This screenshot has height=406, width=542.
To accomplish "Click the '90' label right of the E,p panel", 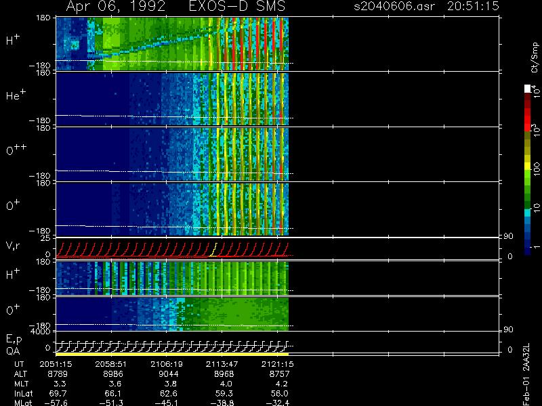I will pyautogui.click(x=507, y=330).
